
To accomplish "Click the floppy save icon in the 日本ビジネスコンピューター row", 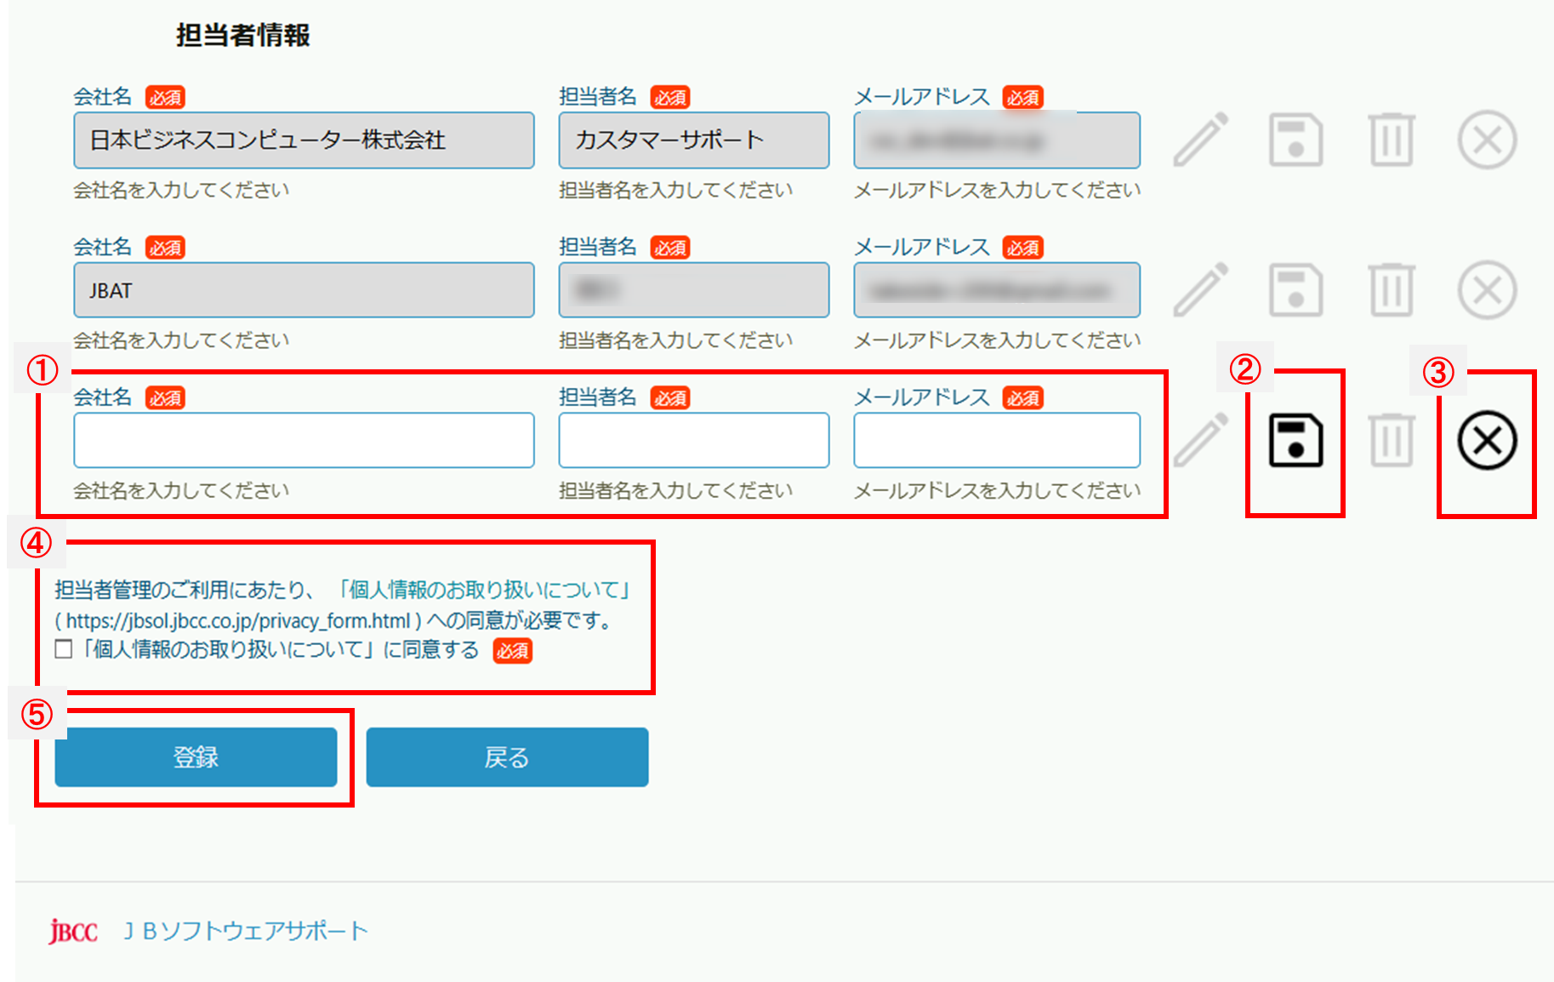I will [x=1295, y=140].
